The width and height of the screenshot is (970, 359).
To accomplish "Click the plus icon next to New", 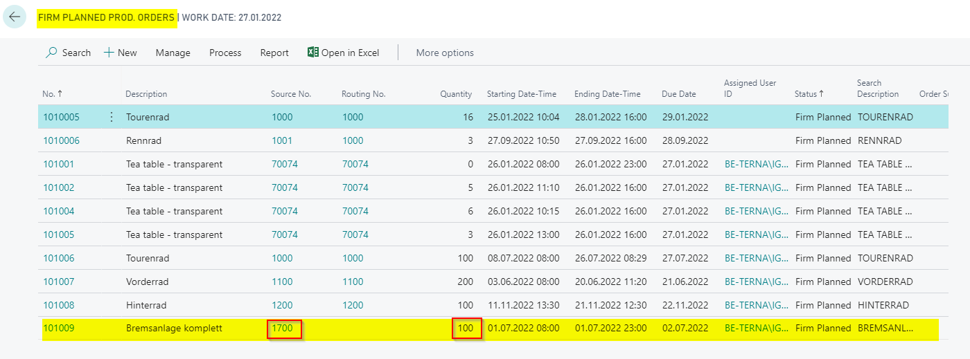I will 109,53.
